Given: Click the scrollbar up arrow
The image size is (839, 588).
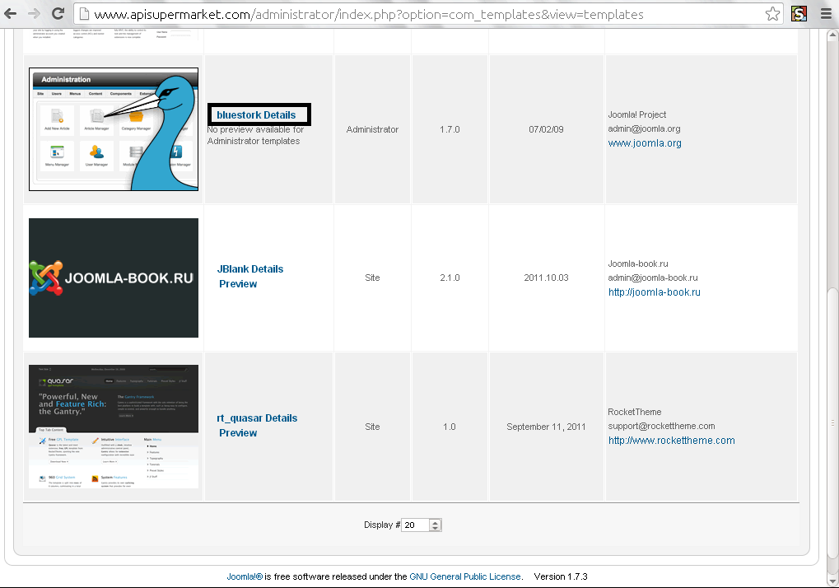Looking at the screenshot, I should coord(832,35).
